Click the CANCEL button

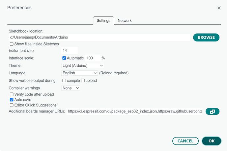(185, 141)
